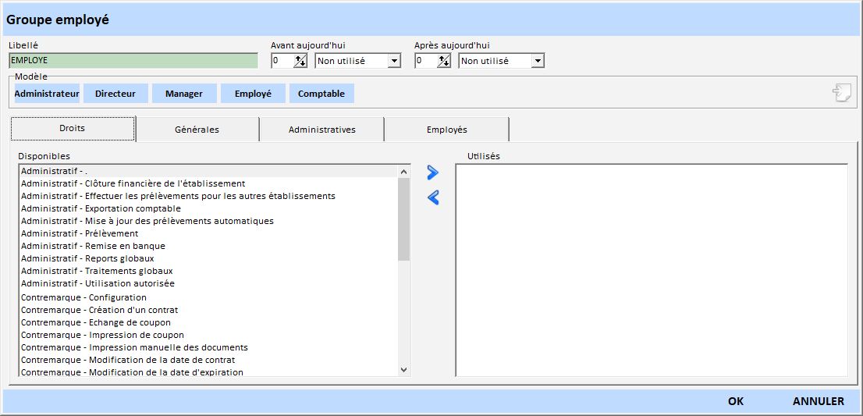863x416 pixels.
Task: Click into the Libellé text field
Action: pyautogui.click(x=133, y=60)
